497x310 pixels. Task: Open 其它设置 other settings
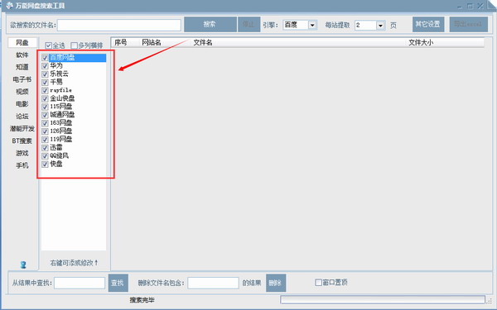coord(428,24)
